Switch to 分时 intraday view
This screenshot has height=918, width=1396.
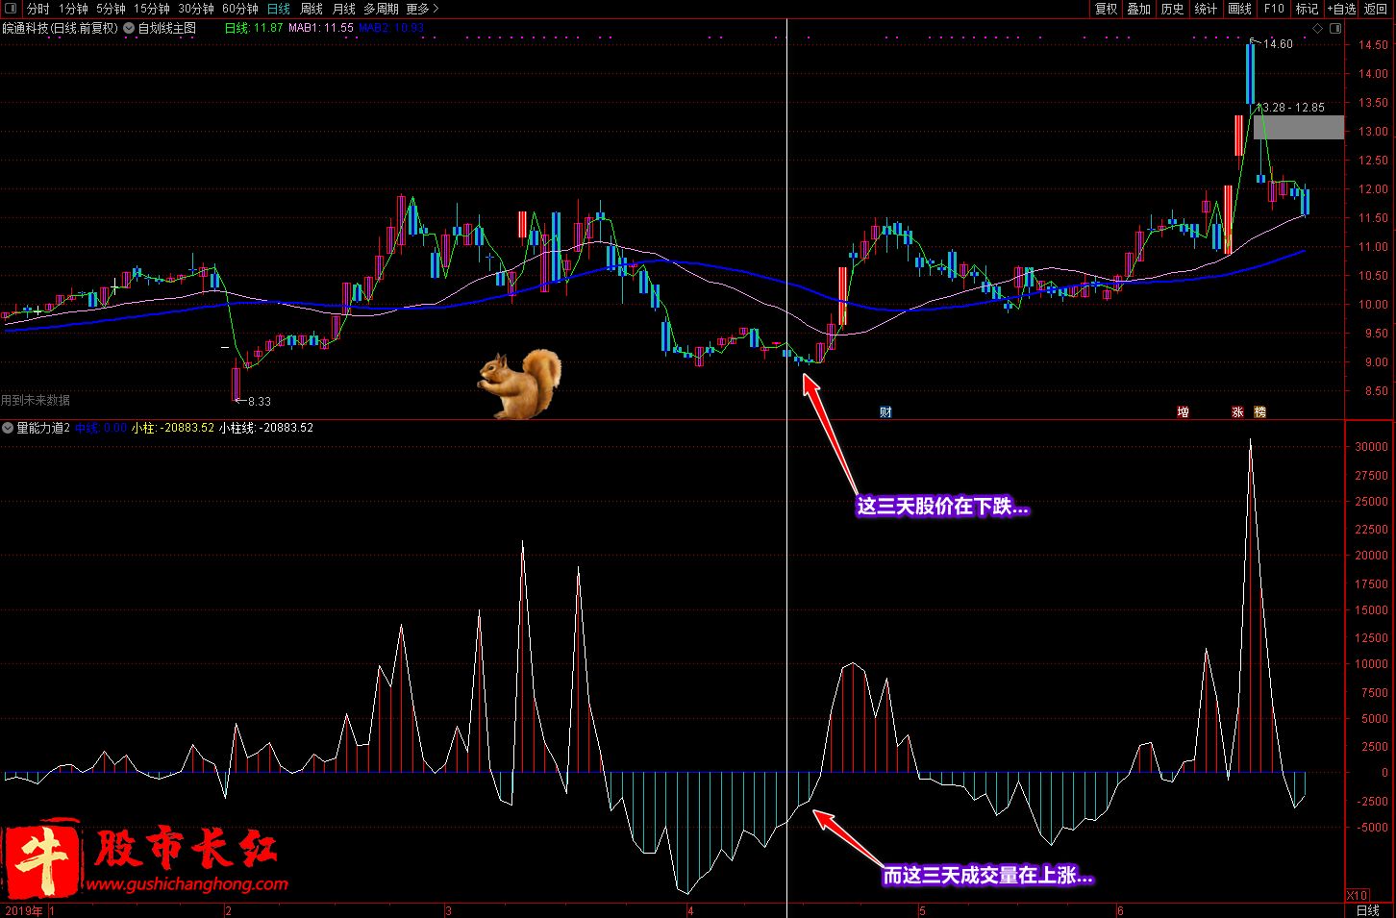(37, 9)
